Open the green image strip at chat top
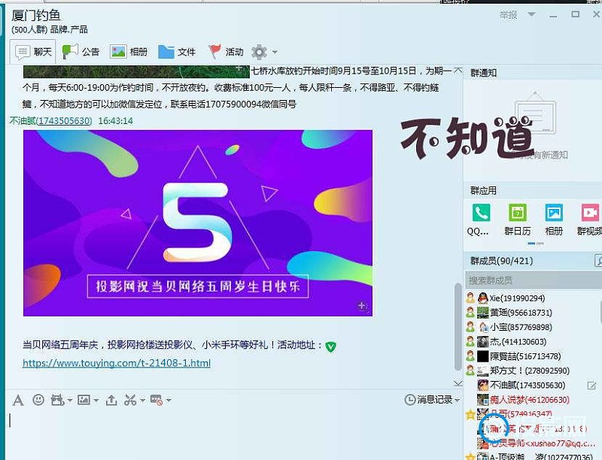This screenshot has width=602, height=460. click(x=136, y=71)
